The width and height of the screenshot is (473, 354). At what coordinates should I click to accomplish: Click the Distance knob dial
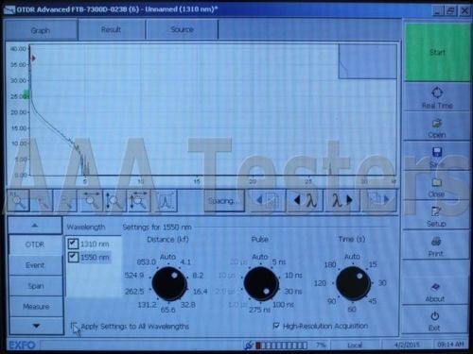tap(169, 284)
